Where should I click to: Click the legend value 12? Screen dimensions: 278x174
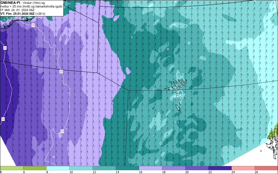94,172
